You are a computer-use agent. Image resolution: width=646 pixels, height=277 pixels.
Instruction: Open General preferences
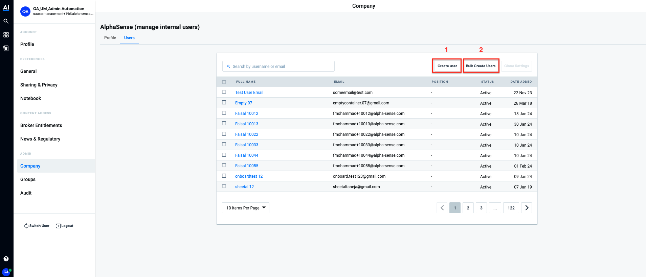(x=28, y=71)
